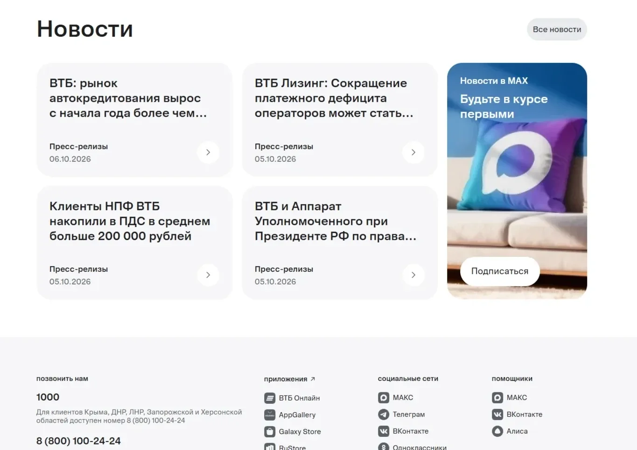This screenshot has height=450, width=637.
Task: Click the Подписаться button on MAX banner
Action: point(500,271)
